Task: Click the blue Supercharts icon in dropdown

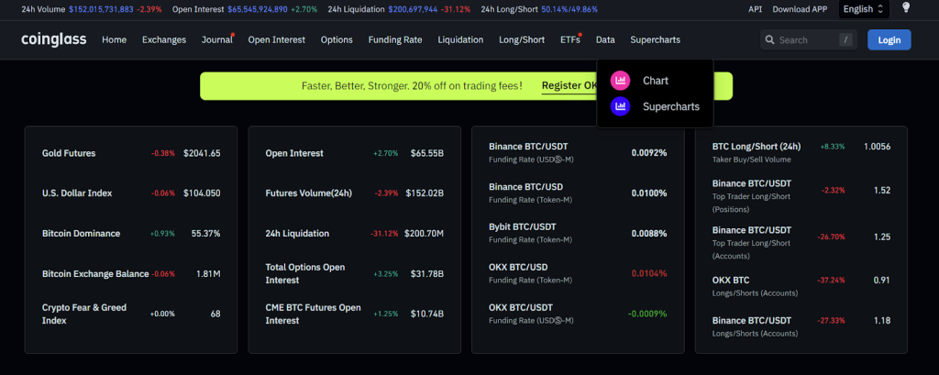Action: pyautogui.click(x=620, y=106)
